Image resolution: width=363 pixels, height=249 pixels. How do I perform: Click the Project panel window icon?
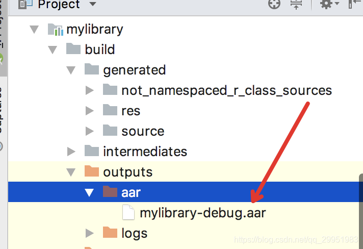pos(25,4)
